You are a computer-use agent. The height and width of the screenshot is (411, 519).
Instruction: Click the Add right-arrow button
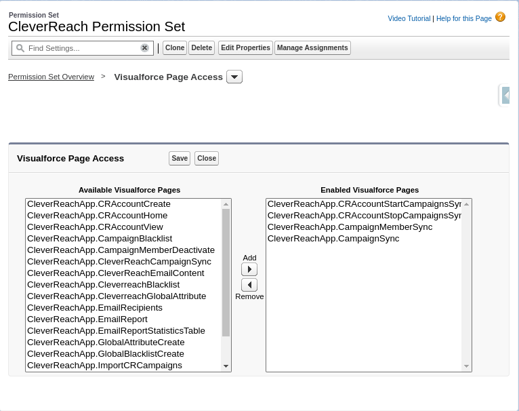point(249,269)
